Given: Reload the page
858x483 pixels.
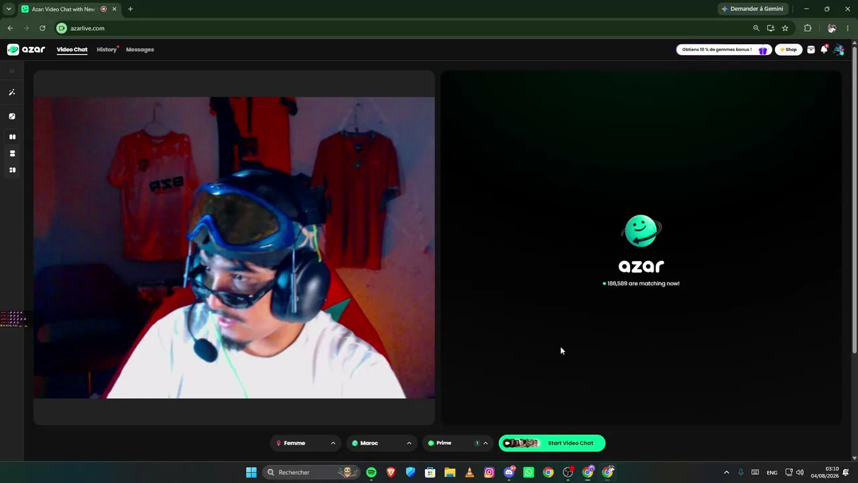Looking at the screenshot, I should (x=42, y=28).
